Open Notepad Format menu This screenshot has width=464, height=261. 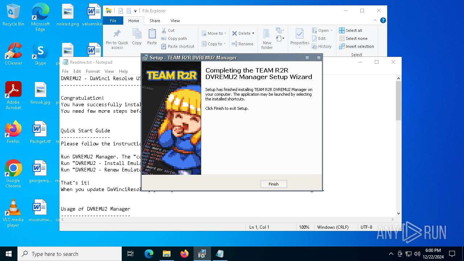click(93, 71)
